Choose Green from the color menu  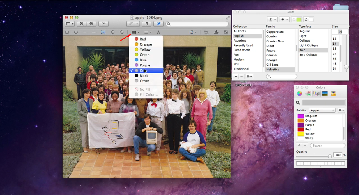point(146,55)
